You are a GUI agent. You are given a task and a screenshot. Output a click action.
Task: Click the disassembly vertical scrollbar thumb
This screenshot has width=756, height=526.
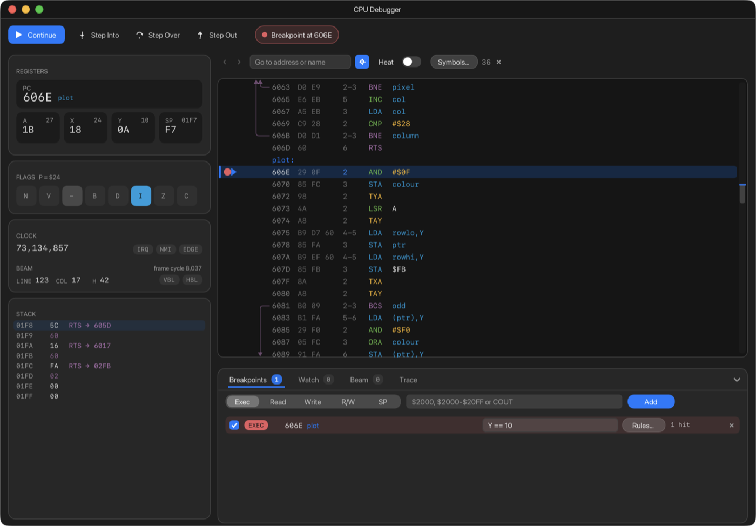(742, 193)
